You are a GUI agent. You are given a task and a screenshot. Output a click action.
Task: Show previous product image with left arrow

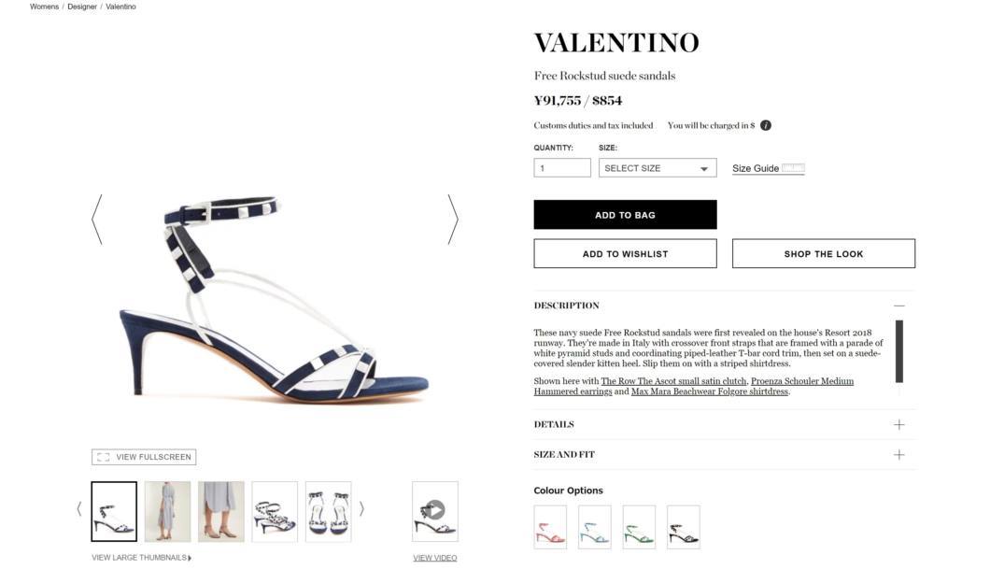96,220
